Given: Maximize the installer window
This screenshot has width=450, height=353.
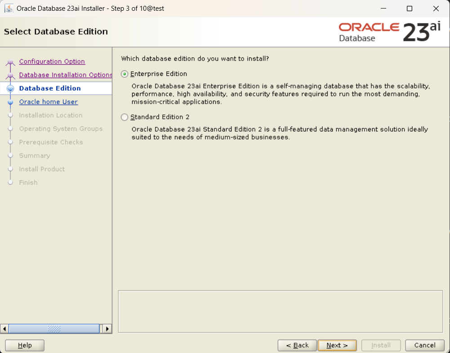Looking at the screenshot, I should 410,9.
